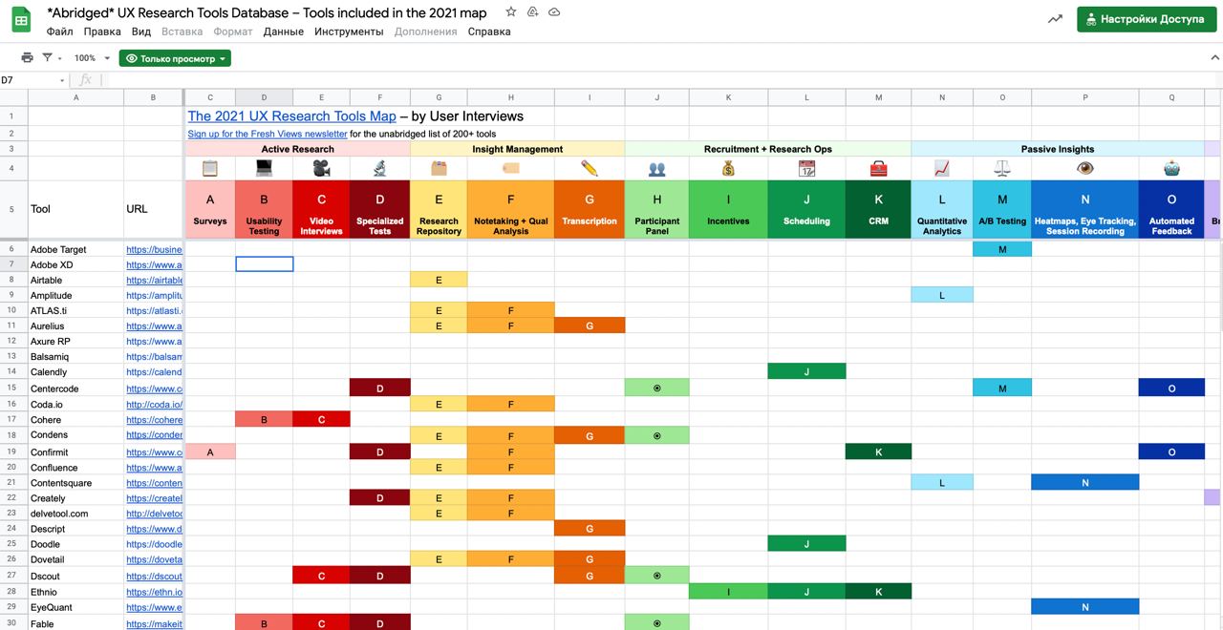This screenshot has width=1223, height=630.
Task: Select the Passive Insights category header cell
Action: coord(1058,149)
